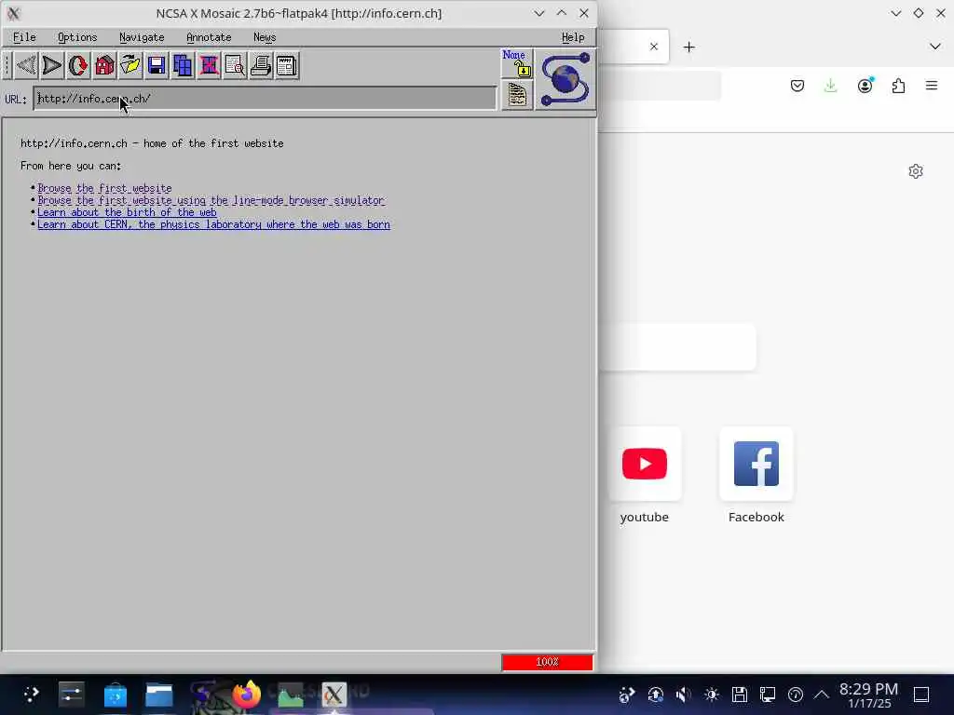Screen dimensions: 954x715
Task: Save the page using the floppy disk icon
Action: 157,65
